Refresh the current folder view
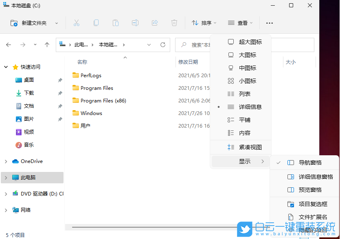 (x=163, y=45)
